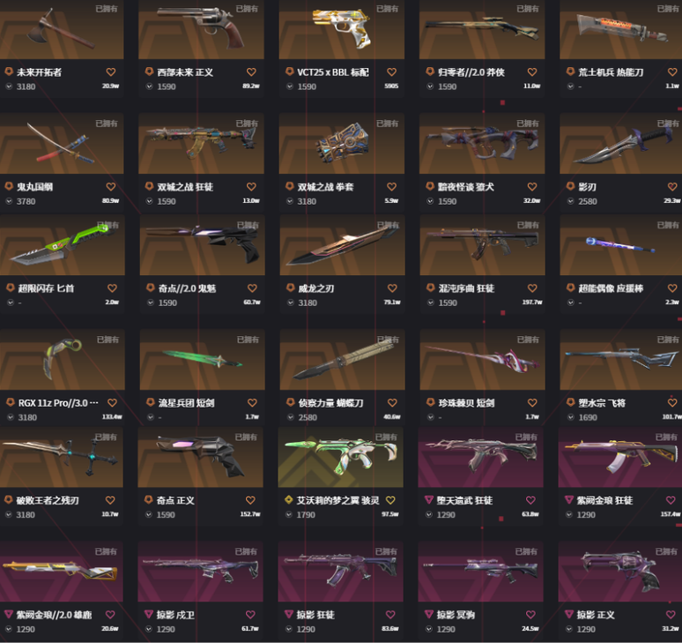682x643 pixels.
Task: Click the tier icon for RGX 11z Pro//3.0
Action: (x=10, y=402)
